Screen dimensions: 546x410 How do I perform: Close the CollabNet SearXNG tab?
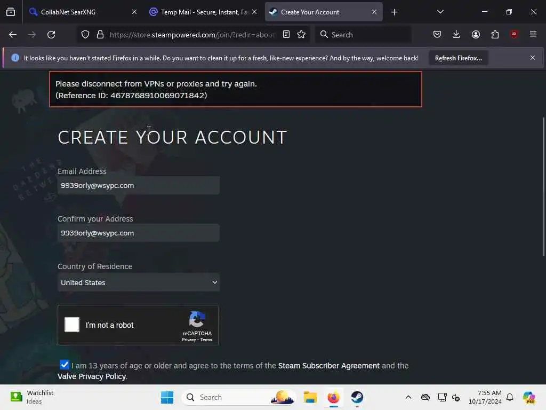[134, 12]
